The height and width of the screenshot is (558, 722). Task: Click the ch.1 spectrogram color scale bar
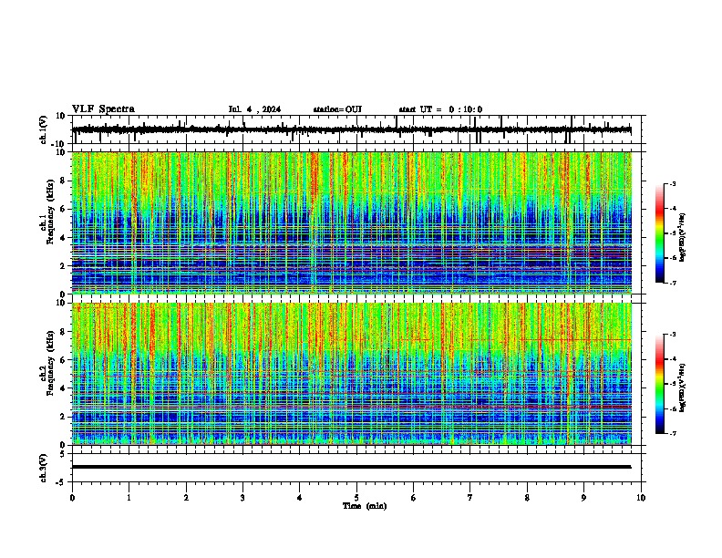point(660,233)
